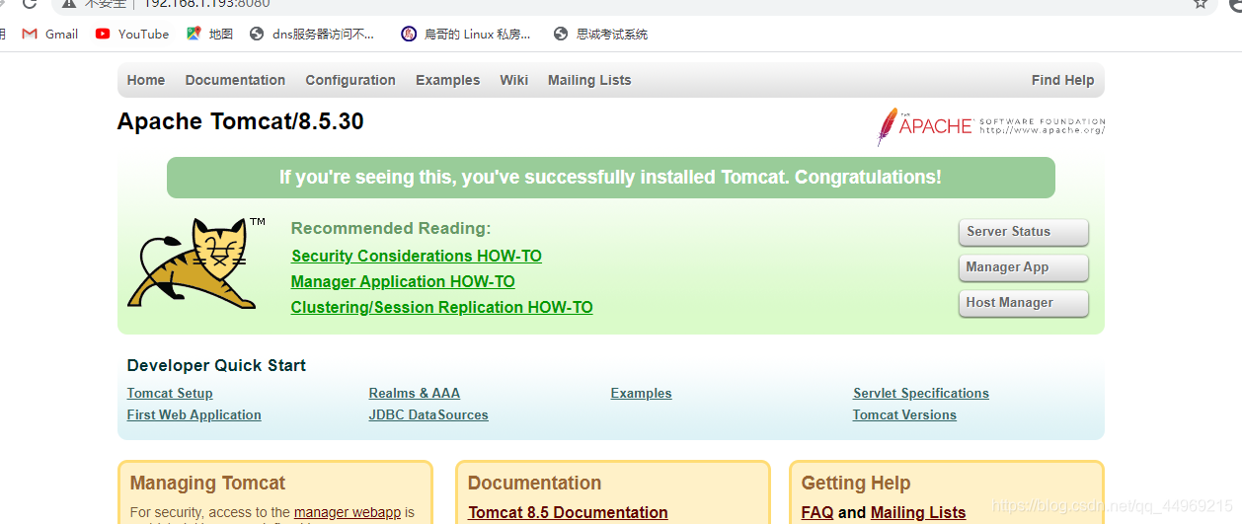Open Manager Application HOW-TO link
The width and height of the screenshot is (1242, 524).
403,281
